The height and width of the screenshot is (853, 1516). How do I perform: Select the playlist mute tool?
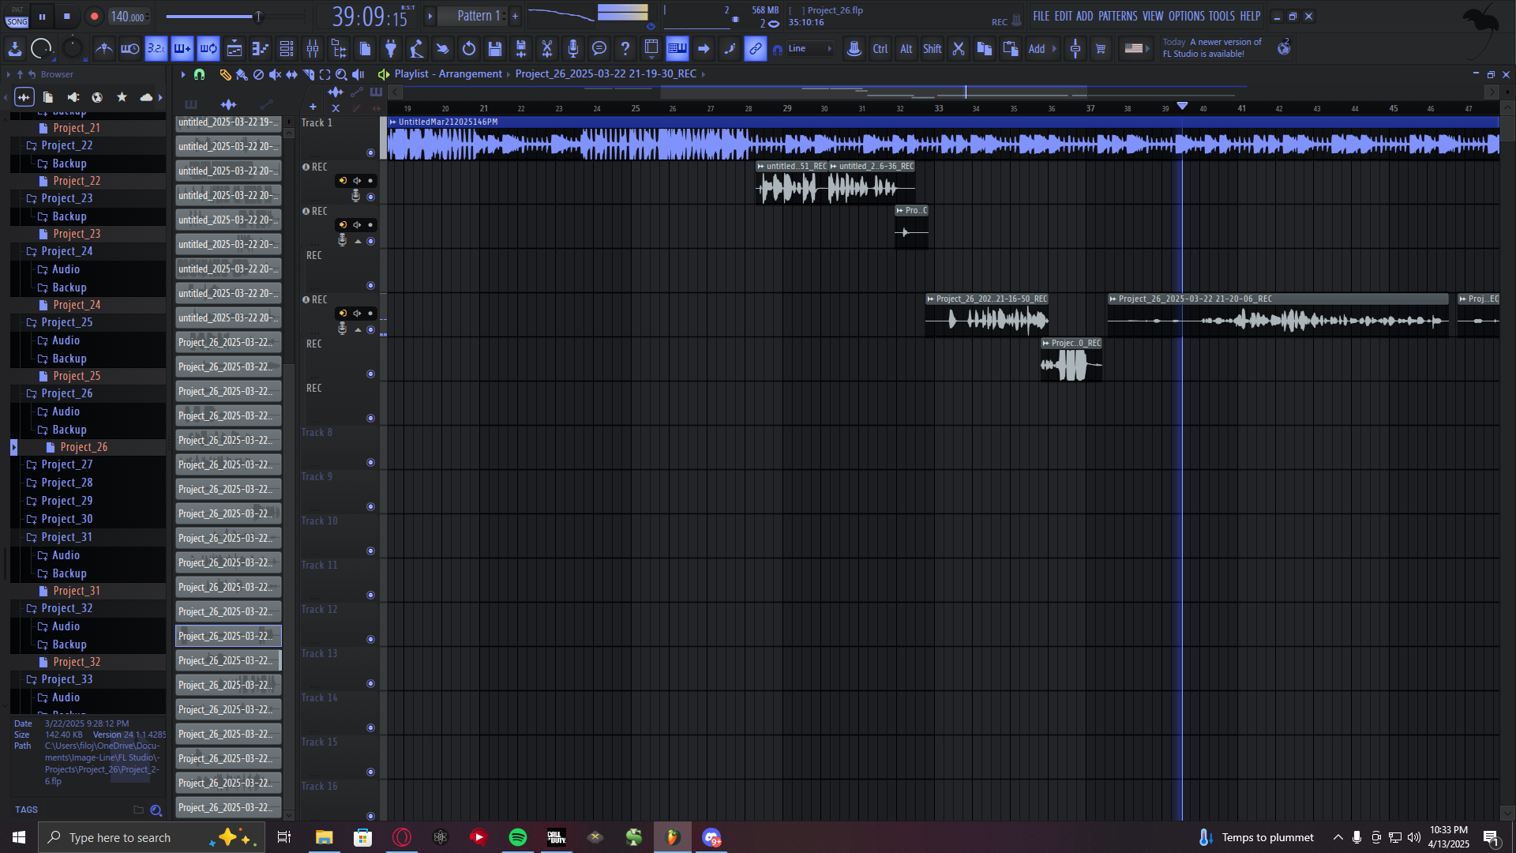pyautogui.click(x=275, y=74)
